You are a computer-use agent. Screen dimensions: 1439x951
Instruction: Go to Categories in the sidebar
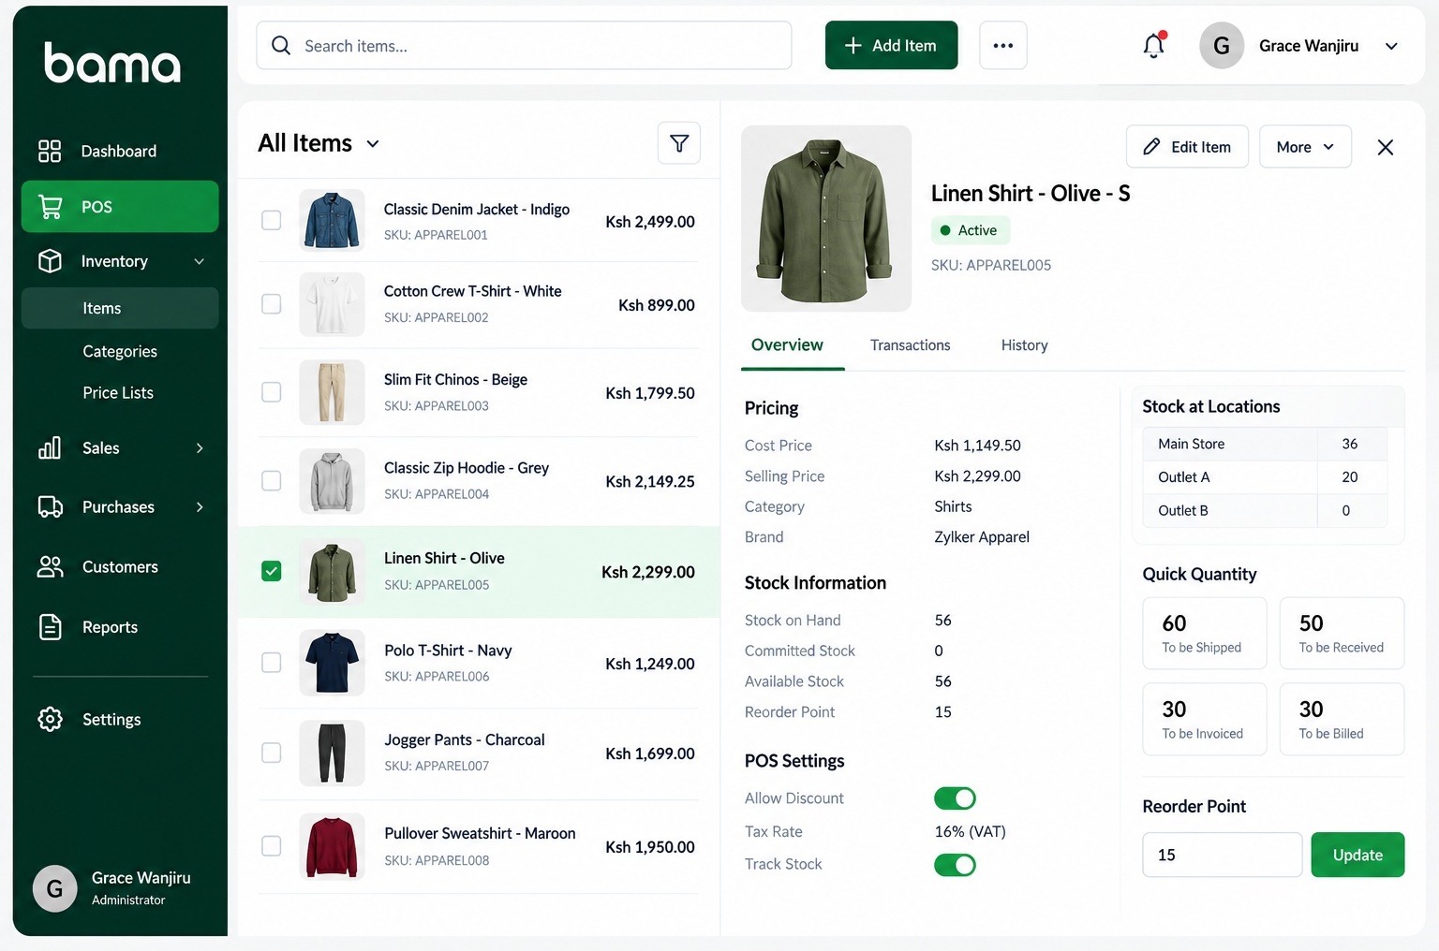click(120, 351)
